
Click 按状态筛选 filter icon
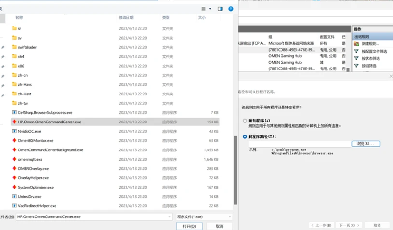(356, 58)
